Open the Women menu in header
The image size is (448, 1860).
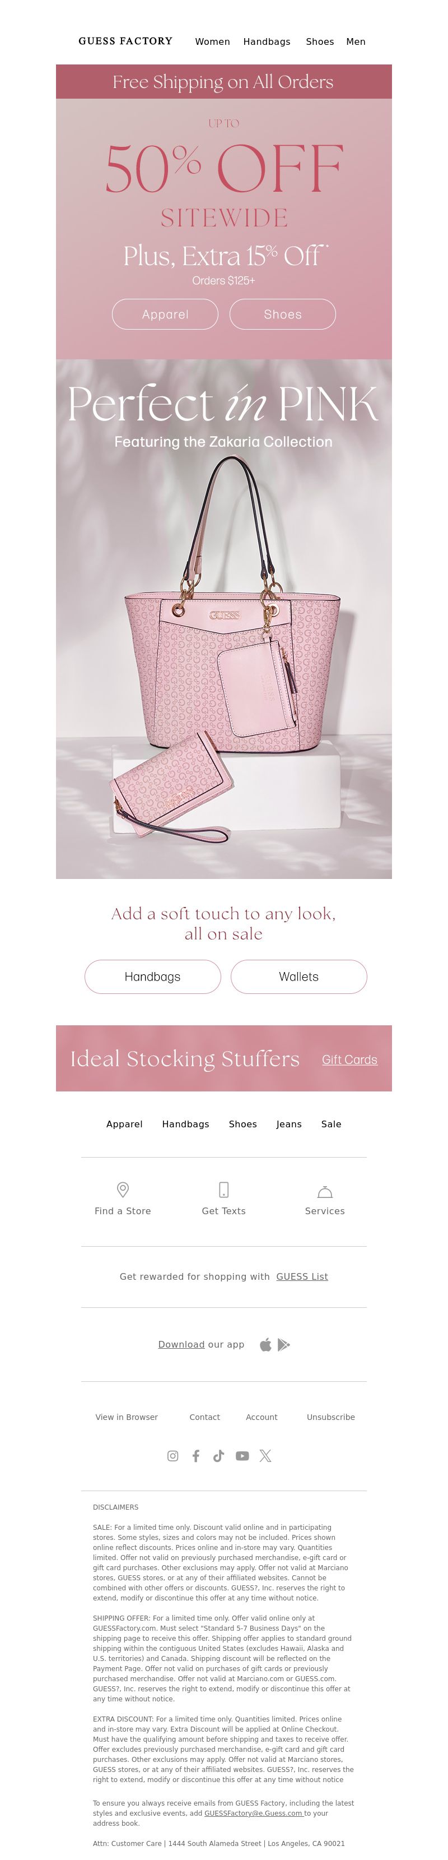pyautogui.click(x=213, y=42)
